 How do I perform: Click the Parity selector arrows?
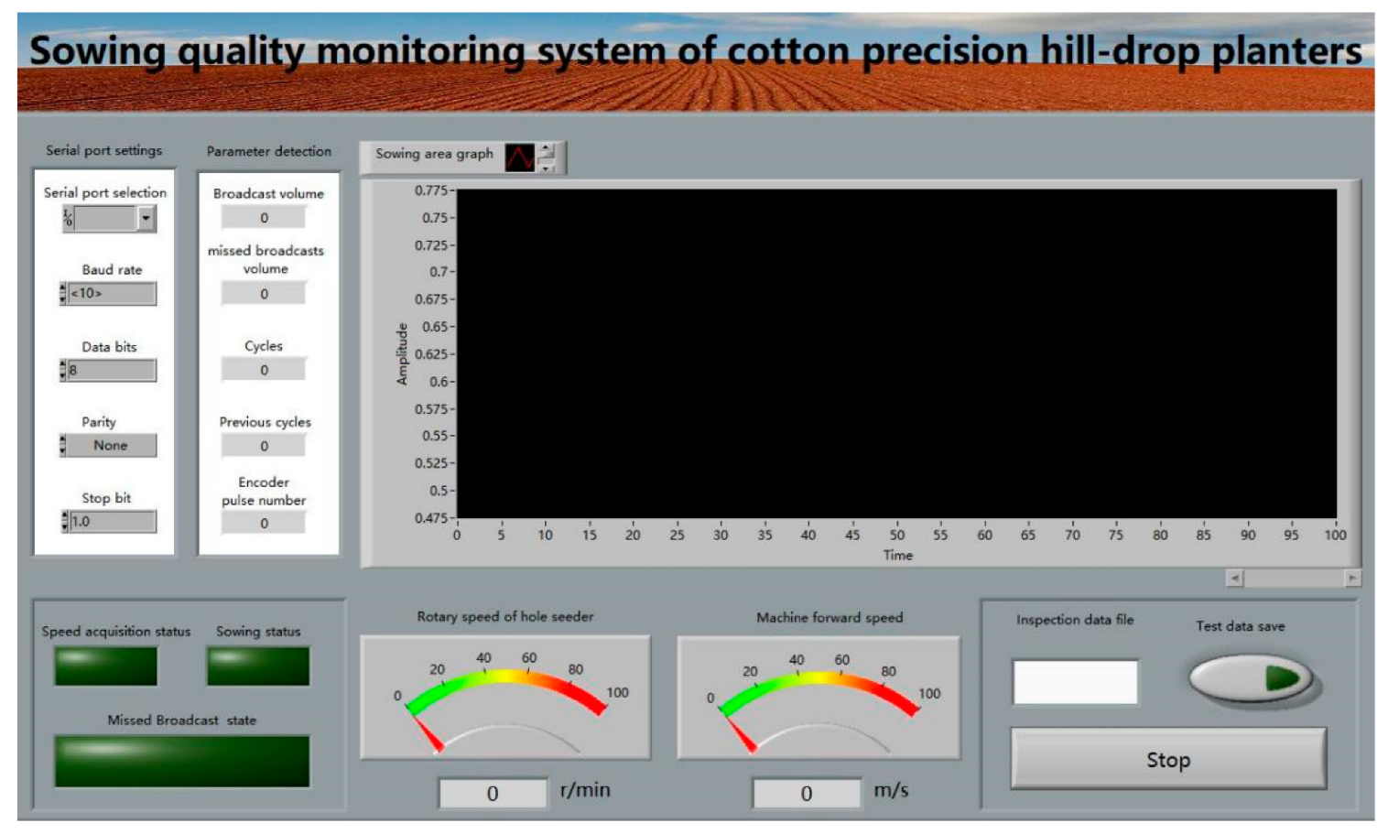[x=63, y=446]
